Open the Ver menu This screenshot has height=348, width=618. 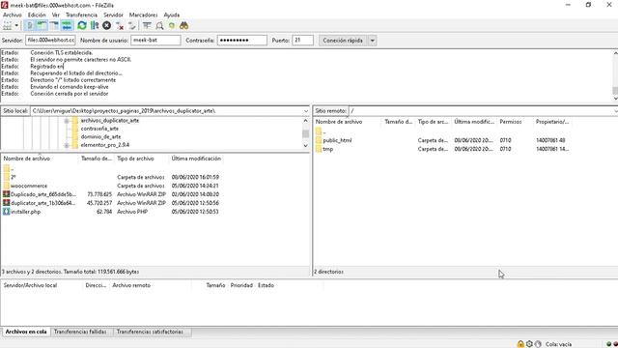56,15
